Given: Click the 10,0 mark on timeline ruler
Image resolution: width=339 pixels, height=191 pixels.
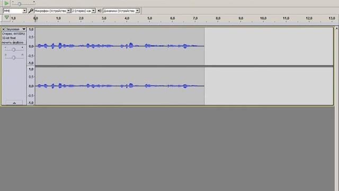Looking at the screenshot, I should pyautogui.click(x=263, y=18).
